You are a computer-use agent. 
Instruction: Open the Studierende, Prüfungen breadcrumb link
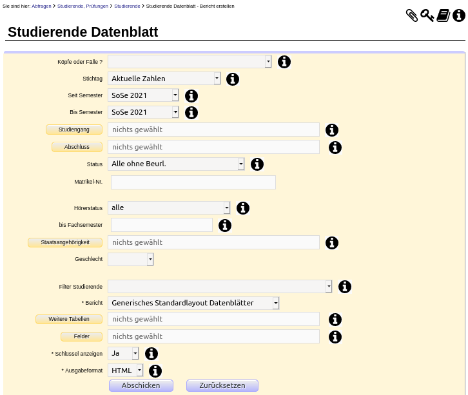click(x=83, y=6)
